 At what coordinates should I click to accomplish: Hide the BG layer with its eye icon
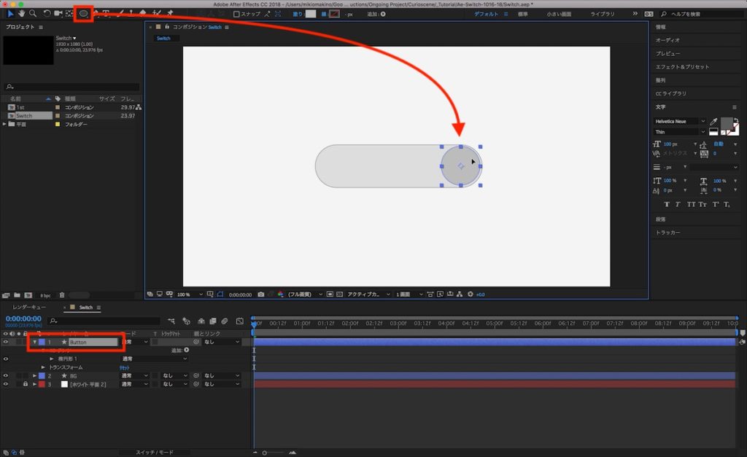point(6,375)
